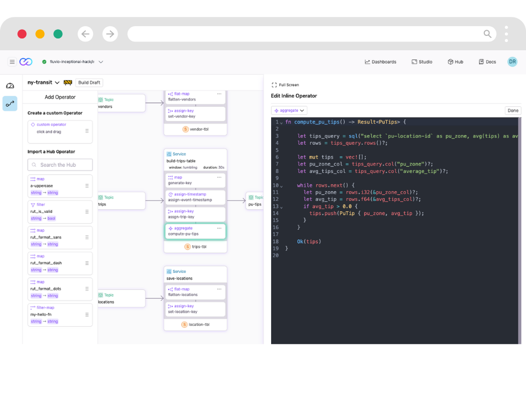Open the DR user avatar
This screenshot has width=526, height=394.
point(512,62)
